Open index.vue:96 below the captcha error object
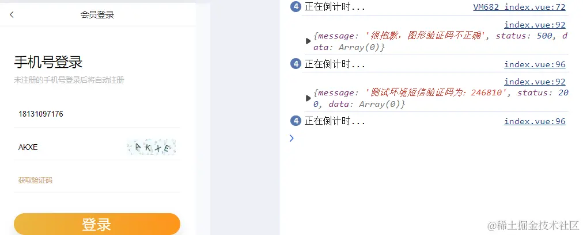The image size is (583, 235). pos(535,64)
